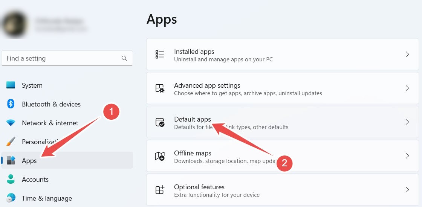The height and width of the screenshot is (207, 422).
Task: Open Default apps settings title
Action: (193, 119)
